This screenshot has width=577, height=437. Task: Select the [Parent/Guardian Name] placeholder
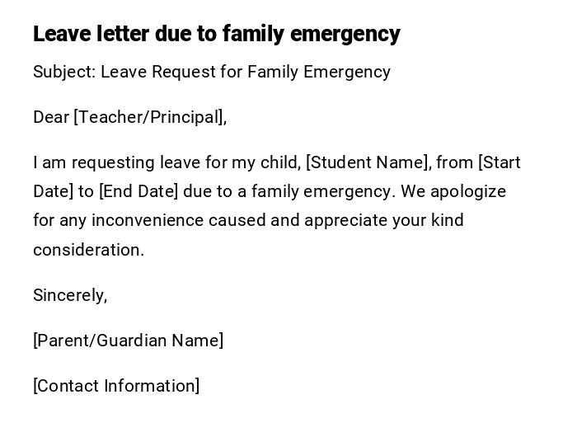[x=128, y=341]
